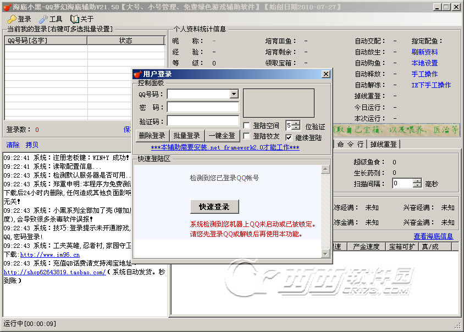Click the 手工操作 link
464x332 pixels.
[424, 74]
